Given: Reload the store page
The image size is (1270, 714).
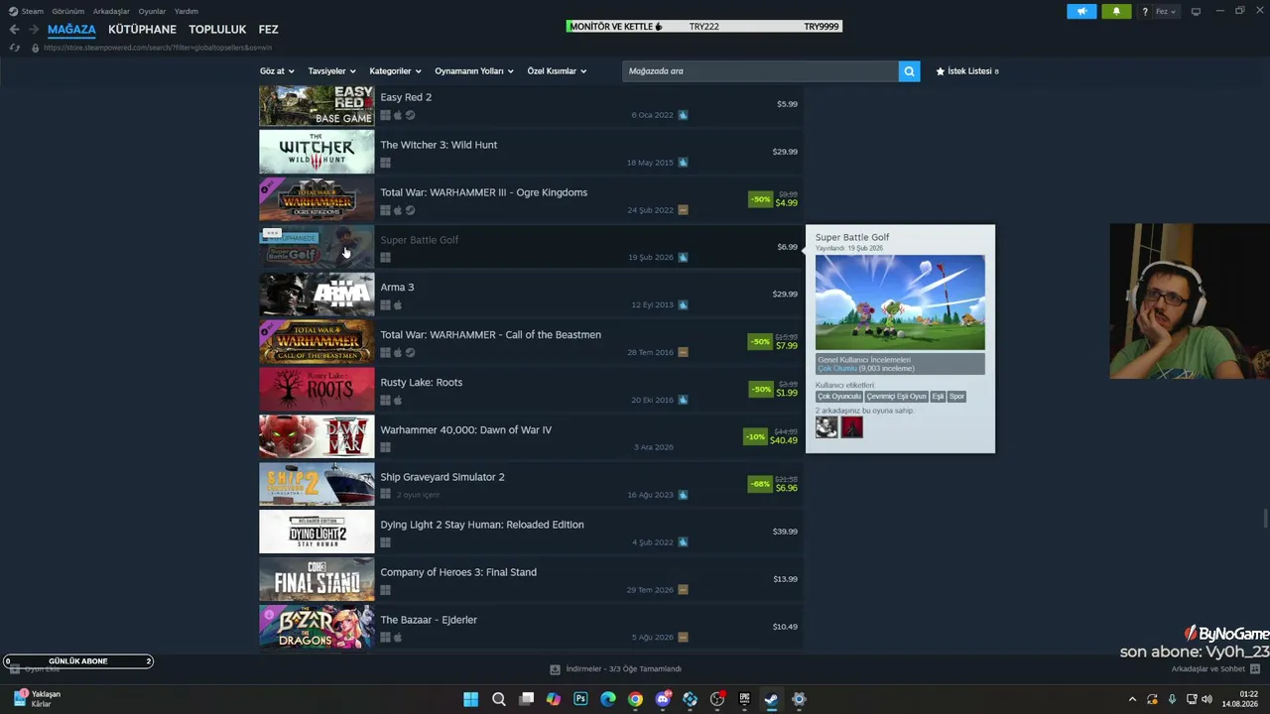Looking at the screenshot, I should coord(14,48).
